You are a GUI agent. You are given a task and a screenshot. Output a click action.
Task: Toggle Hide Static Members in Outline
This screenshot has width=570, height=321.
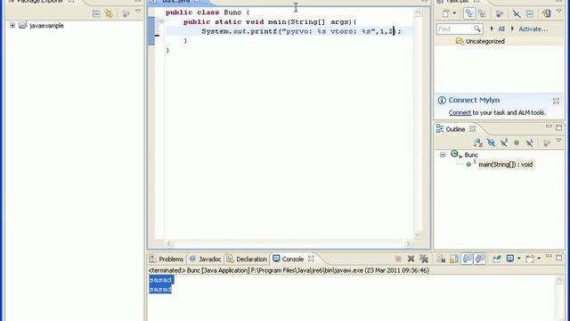tap(504, 143)
